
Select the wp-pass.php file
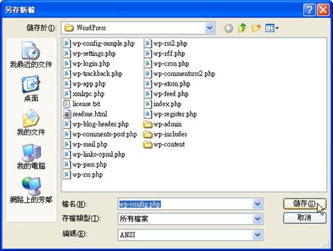coord(85,165)
